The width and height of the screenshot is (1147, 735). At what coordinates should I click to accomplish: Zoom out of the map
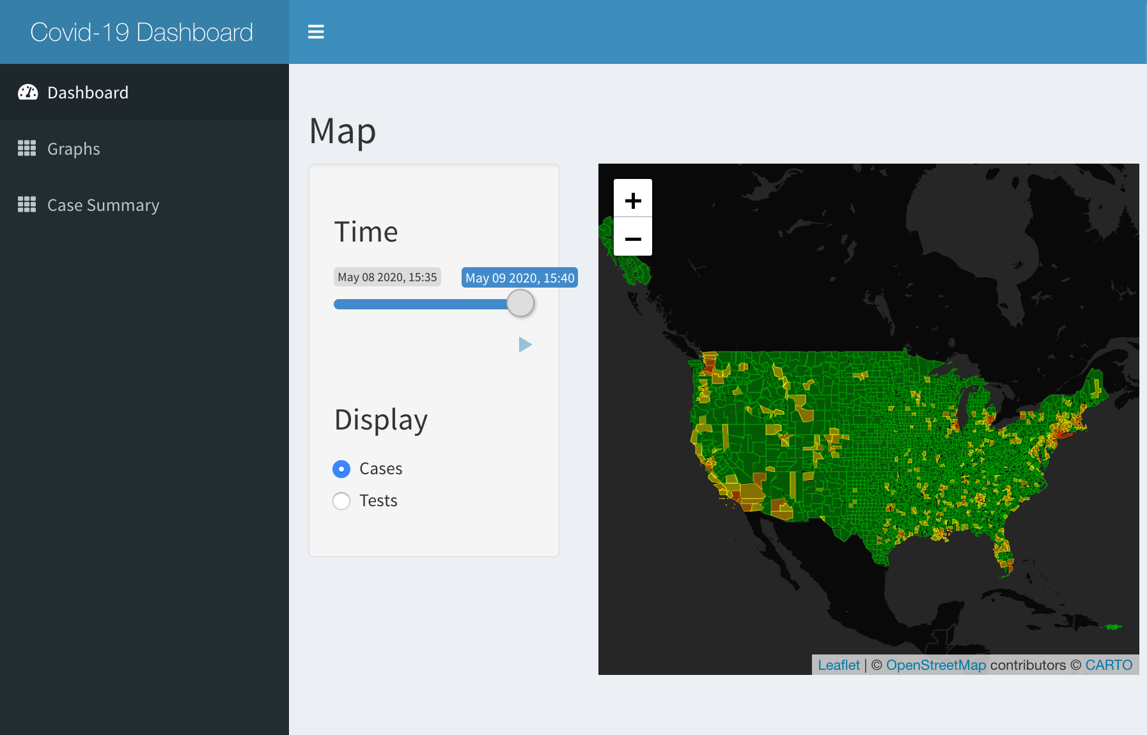[633, 237]
